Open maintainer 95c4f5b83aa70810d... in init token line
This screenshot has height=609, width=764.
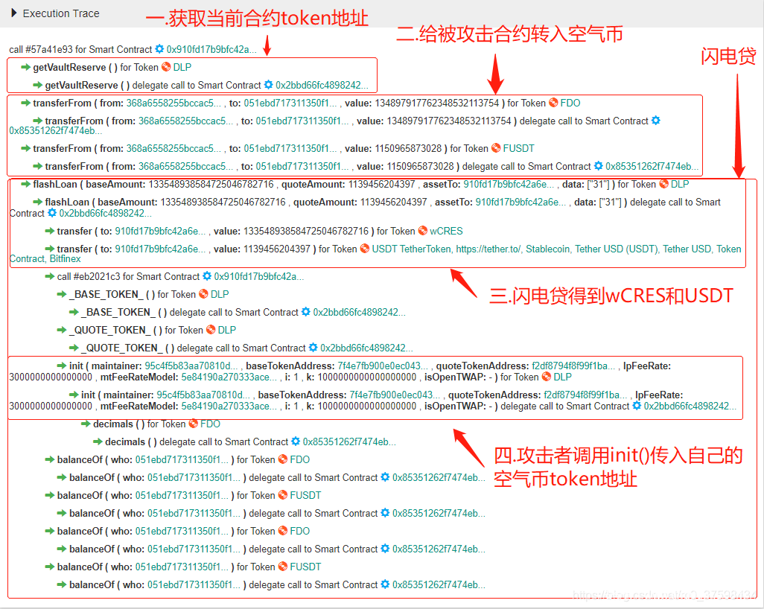tap(191, 366)
